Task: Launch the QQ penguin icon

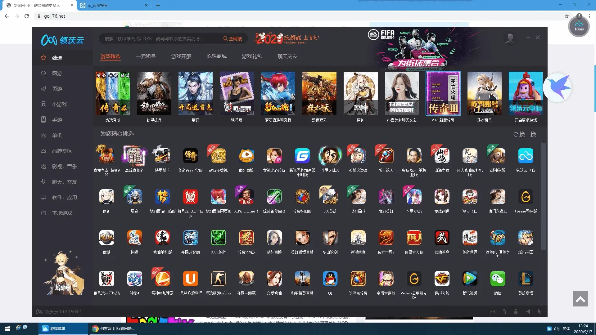Action: click(x=330, y=279)
